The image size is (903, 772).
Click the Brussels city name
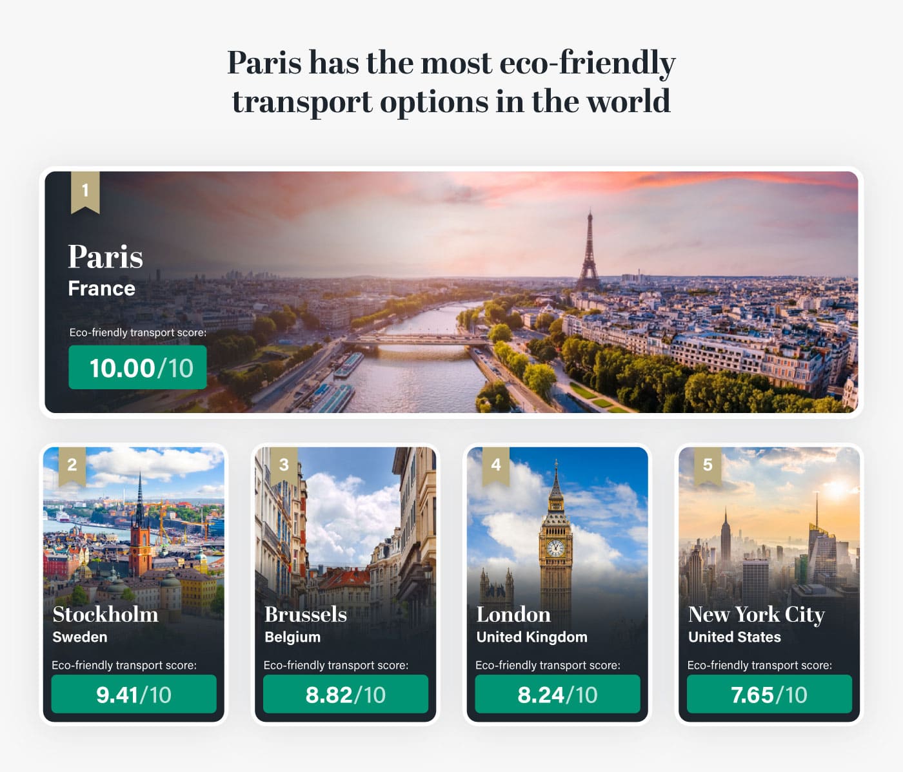tap(306, 614)
